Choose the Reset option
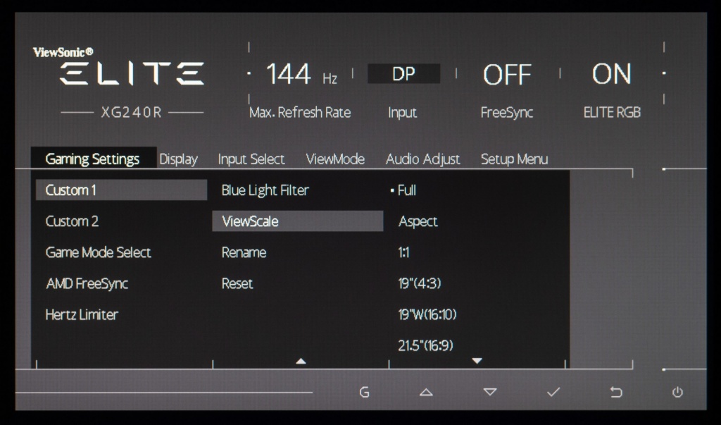Screen dimensions: 721x425 click(x=237, y=283)
